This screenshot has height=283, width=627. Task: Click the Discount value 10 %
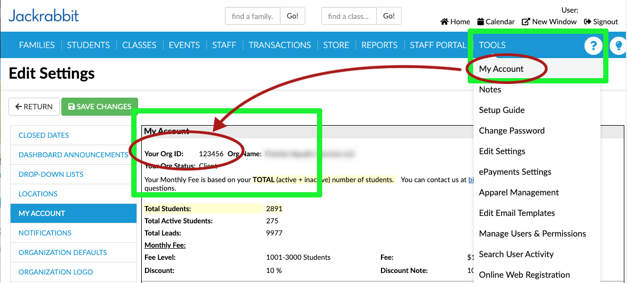point(274,271)
